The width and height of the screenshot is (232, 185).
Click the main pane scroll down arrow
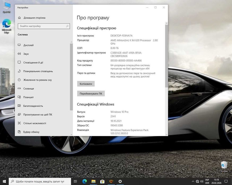point(167,135)
